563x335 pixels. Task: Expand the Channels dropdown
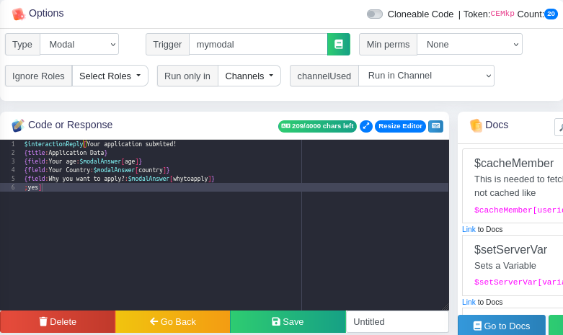pos(249,76)
